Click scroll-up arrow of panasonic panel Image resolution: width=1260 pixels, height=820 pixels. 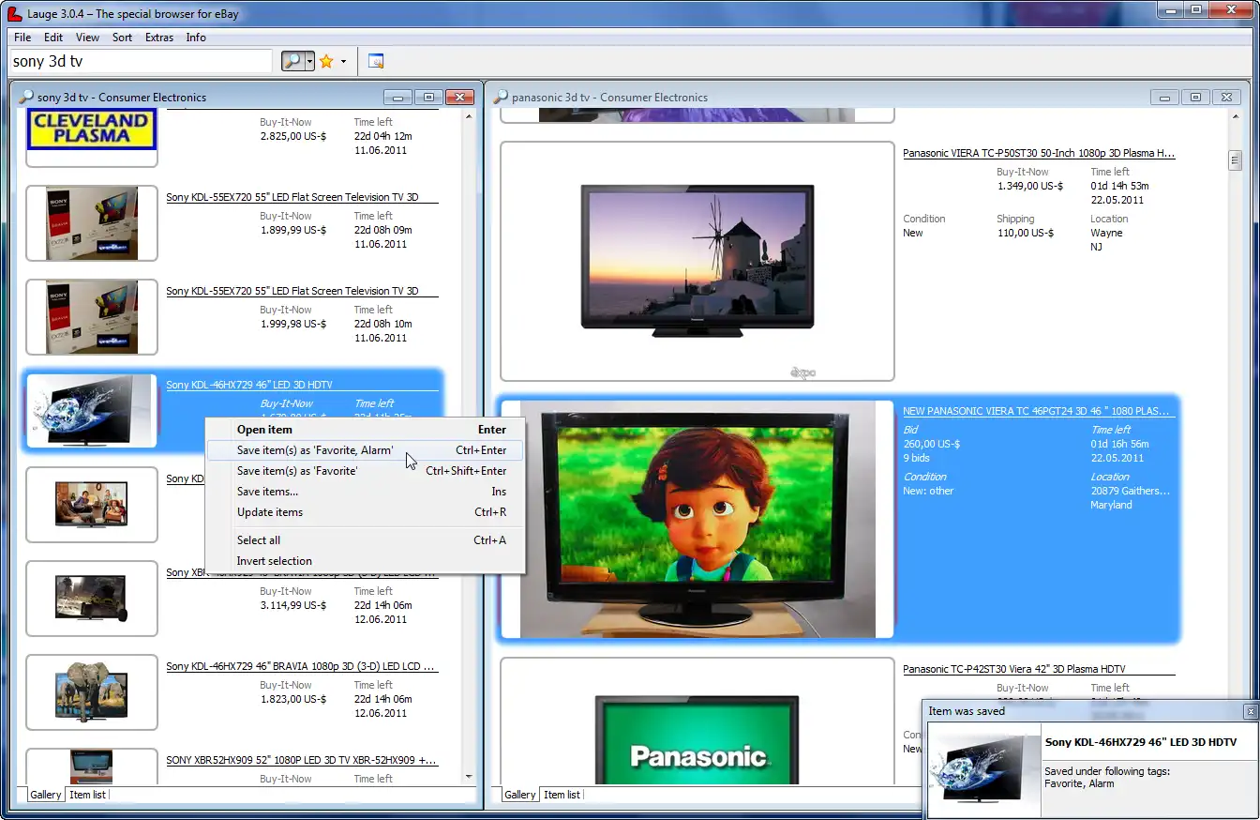(x=1236, y=117)
